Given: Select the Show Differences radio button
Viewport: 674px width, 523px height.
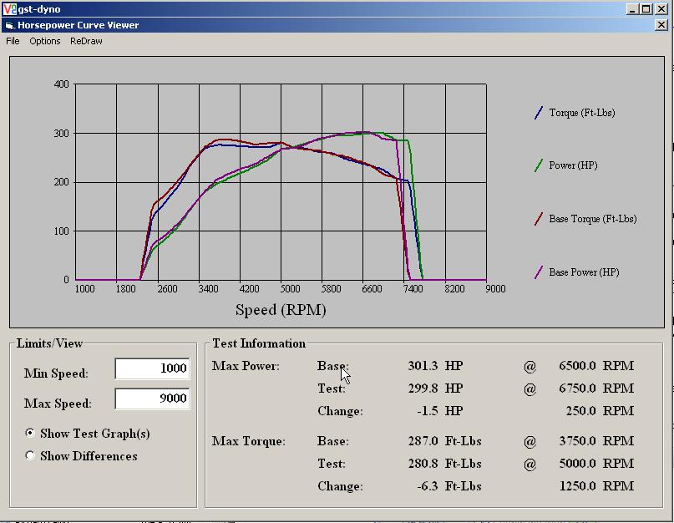Looking at the screenshot, I should [31, 456].
